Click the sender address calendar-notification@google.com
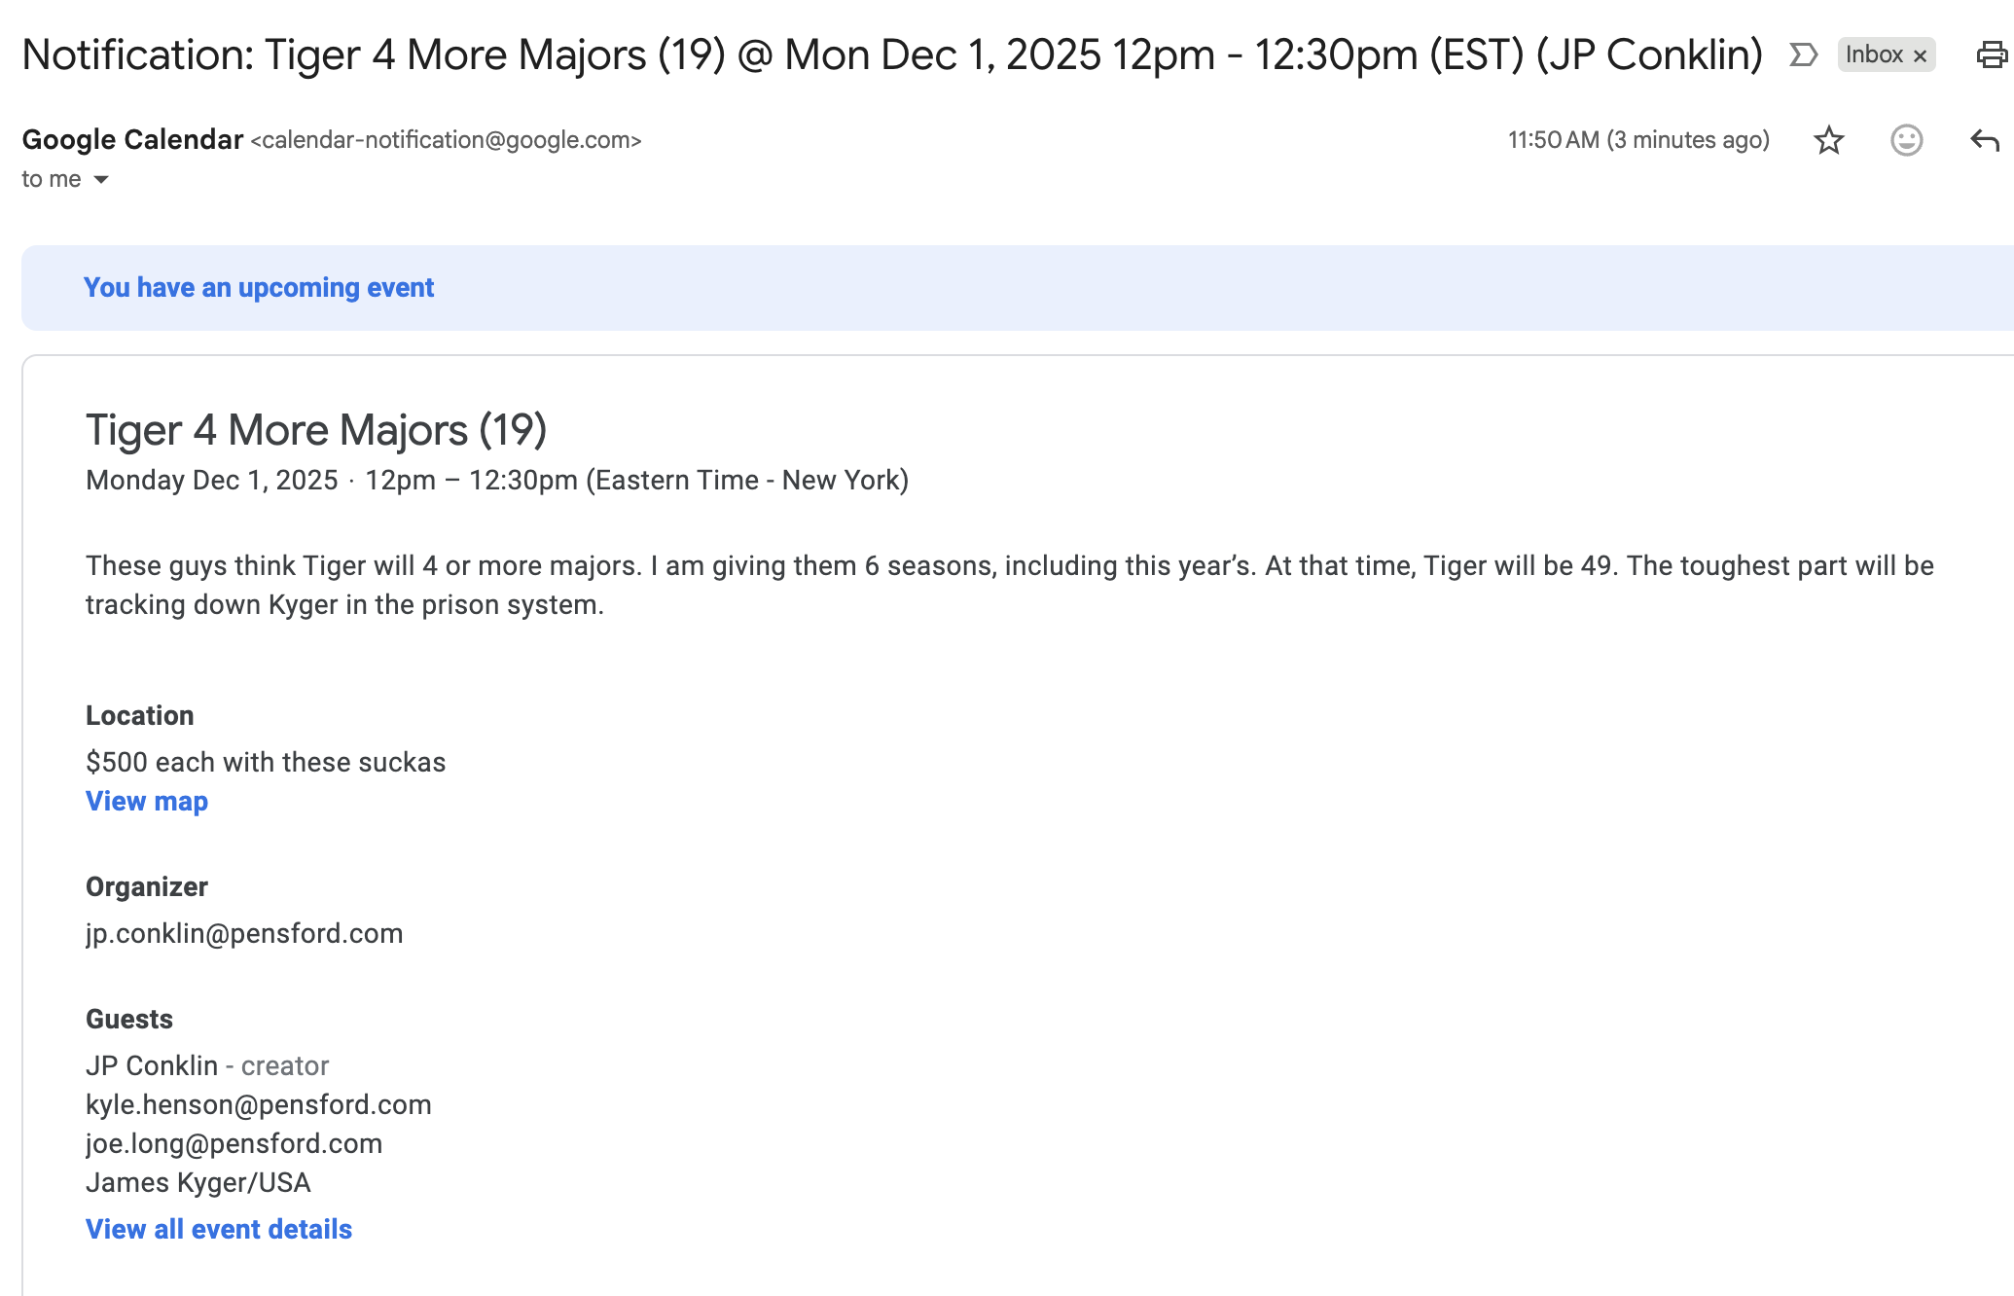Image resolution: width=2014 pixels, height=1296 pixels. click(x=446, y=140)
